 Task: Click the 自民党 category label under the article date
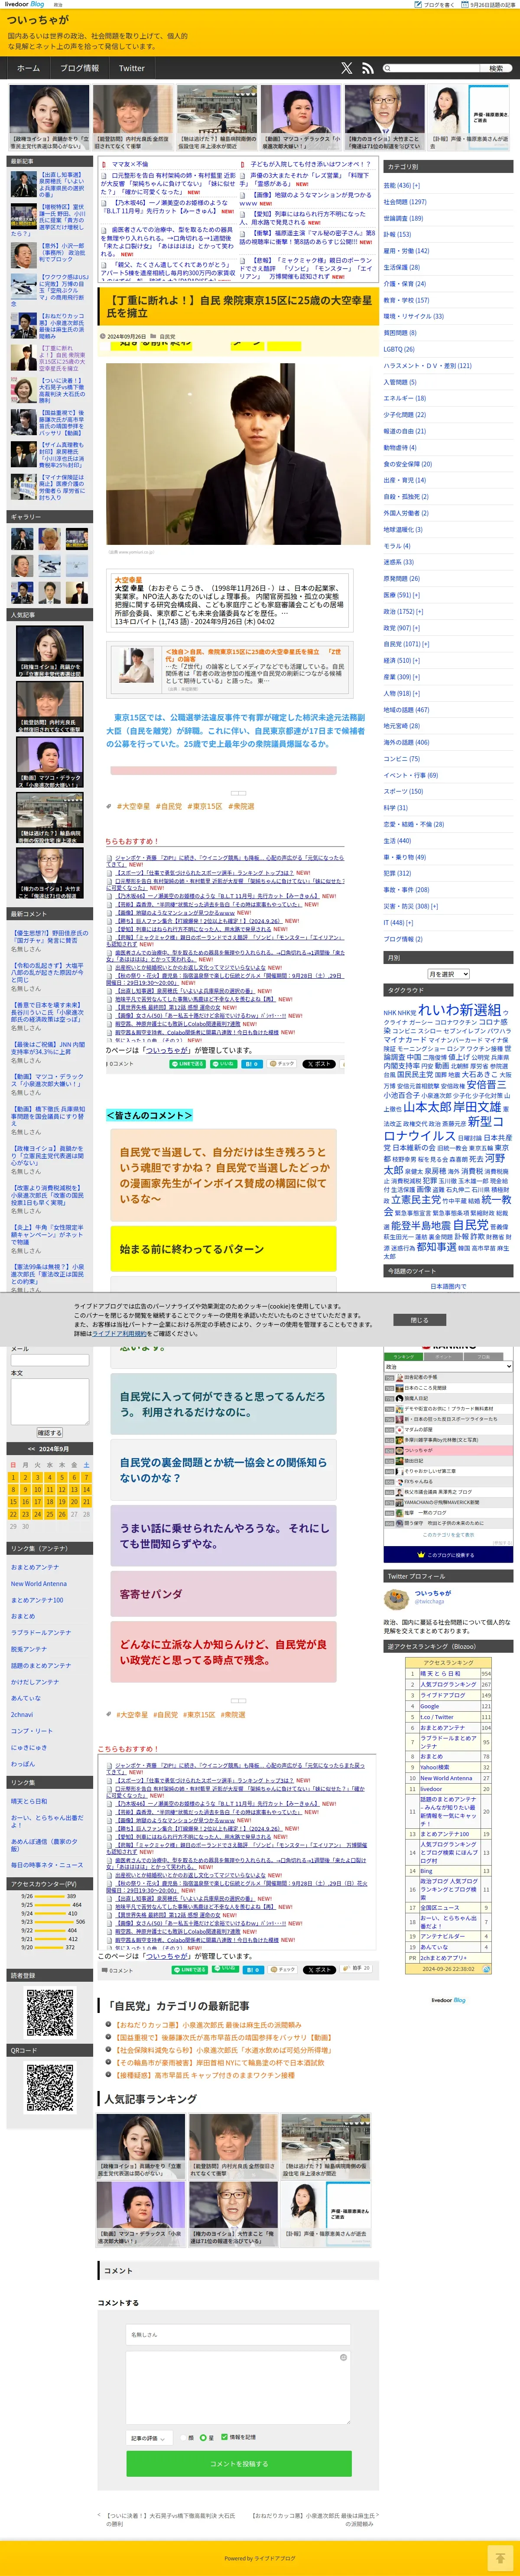tap(167, 336)
